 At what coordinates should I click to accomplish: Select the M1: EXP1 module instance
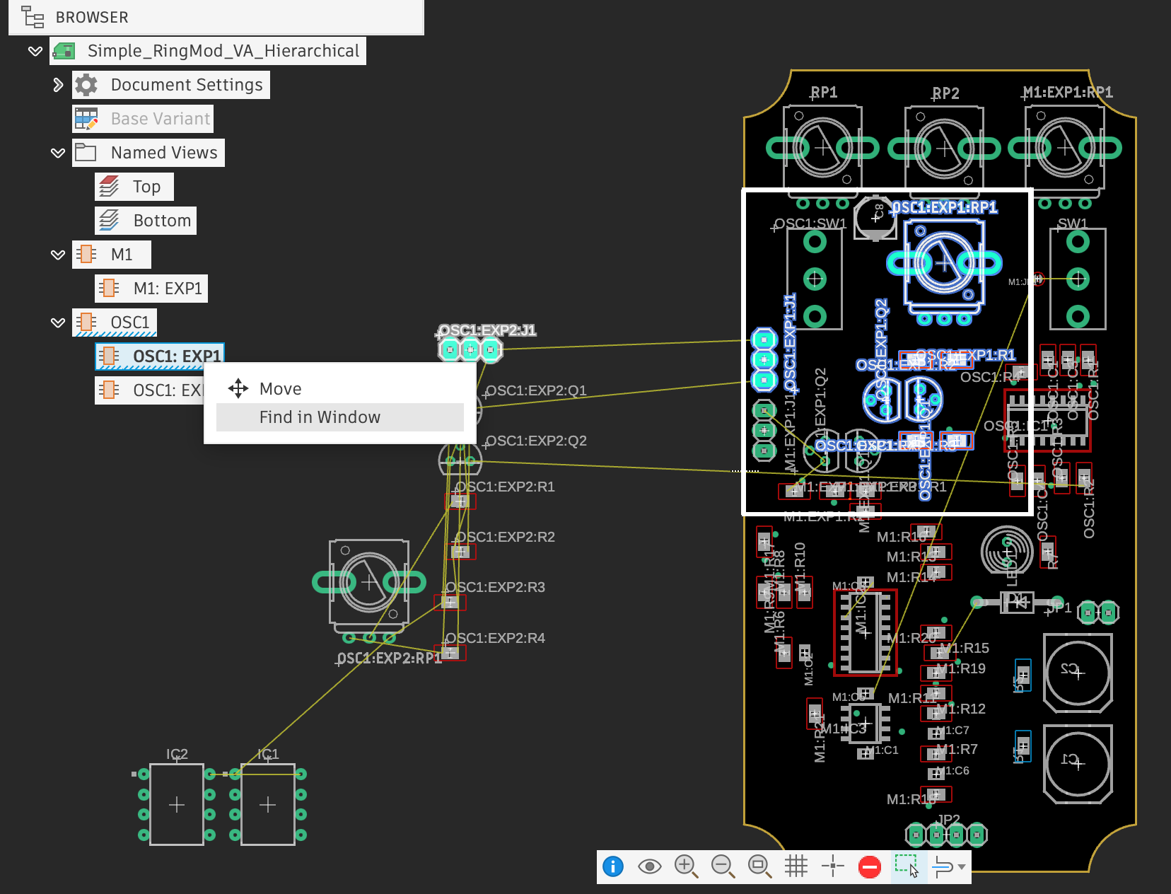coord(151,289)
